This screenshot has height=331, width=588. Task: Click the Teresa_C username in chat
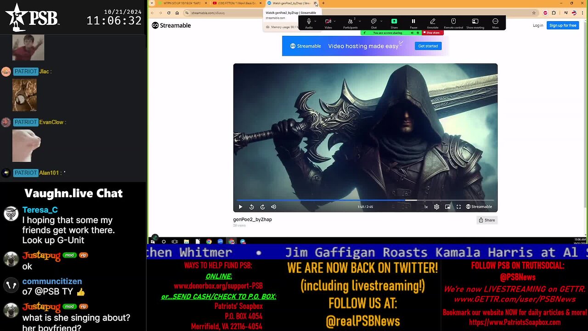[40, 210]
